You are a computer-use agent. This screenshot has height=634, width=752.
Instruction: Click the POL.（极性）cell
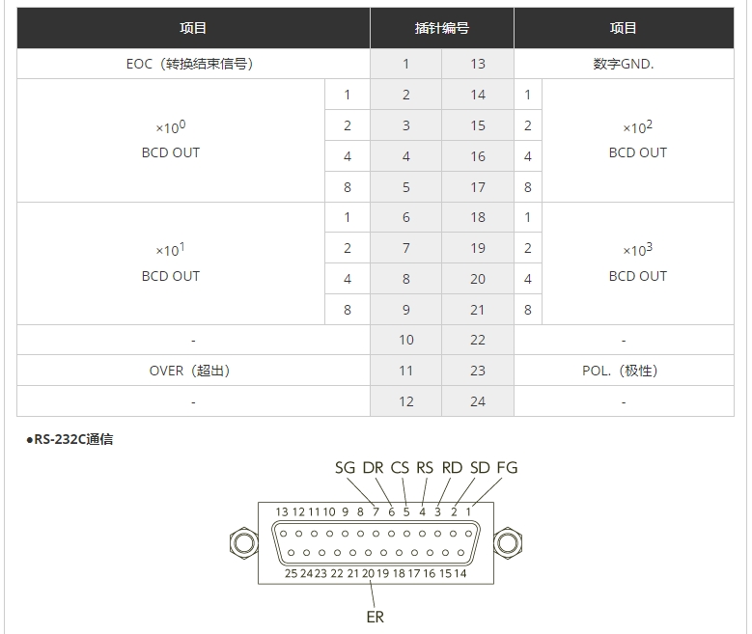pyautogui.click(x=624, y=371)
